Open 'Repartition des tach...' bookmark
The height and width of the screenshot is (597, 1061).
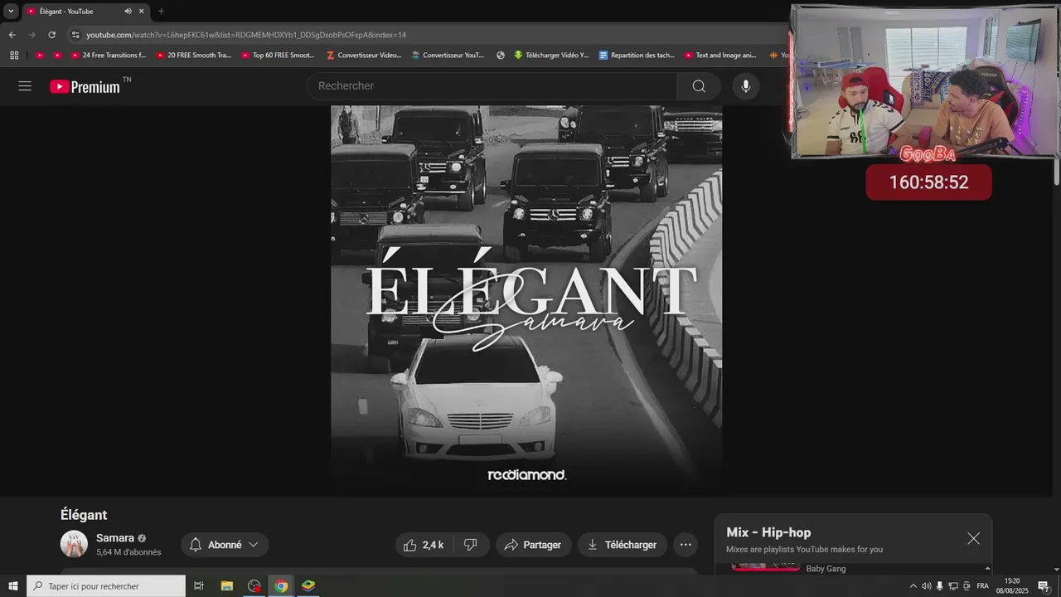coord(637,56)
